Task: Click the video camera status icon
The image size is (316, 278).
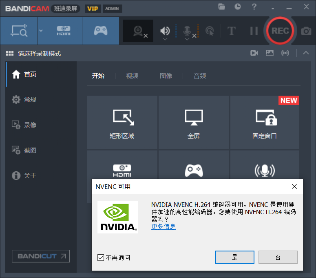Action: coord(254,53)
